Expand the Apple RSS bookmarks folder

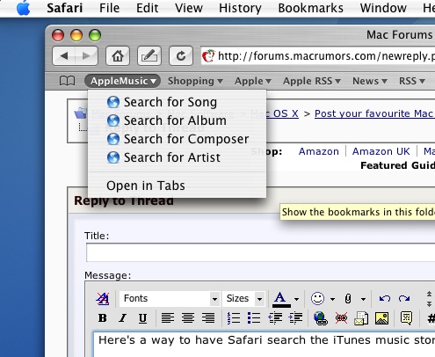(312, 81)
